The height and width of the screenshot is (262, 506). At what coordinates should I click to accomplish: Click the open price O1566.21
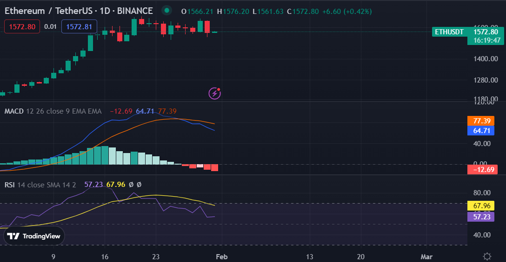(x=197, y=12)
